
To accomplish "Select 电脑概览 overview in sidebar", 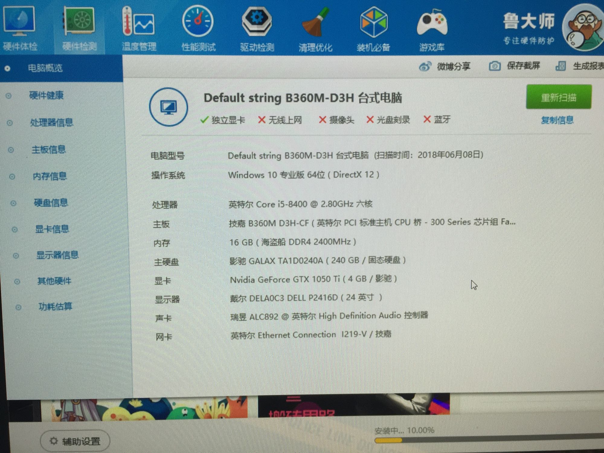I will pos(45,68).
